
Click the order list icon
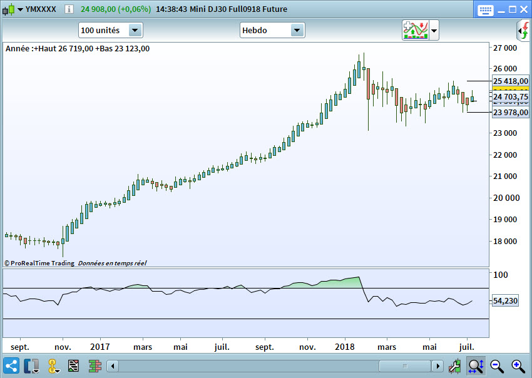73,365
